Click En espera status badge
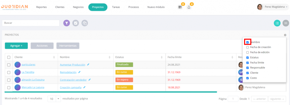This screenshot has width=290, height=105. click(124, 80)
